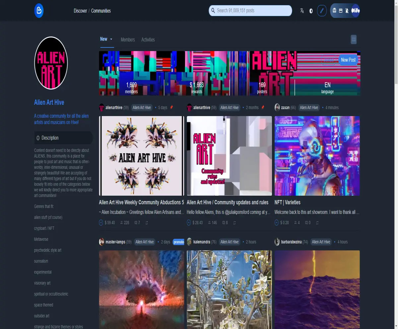The image size is (398, 329).
Task: Open kalemandra's flower artwork thumbnail
Action: pyautogui.click(x=229, y=290)
